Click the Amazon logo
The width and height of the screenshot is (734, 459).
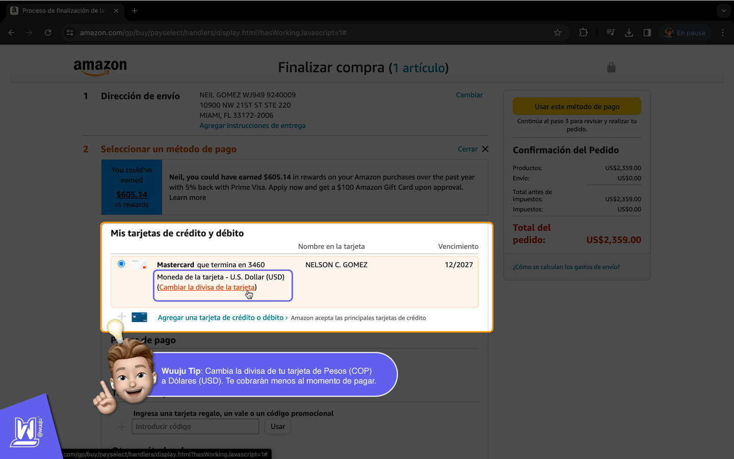(x=100, y=67)
